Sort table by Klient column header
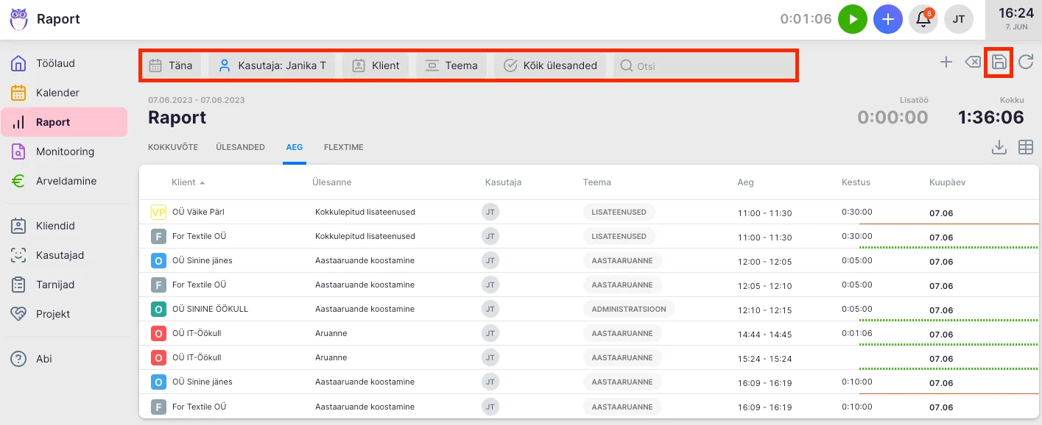Image resolution: width=1042 pixels, height=425 pixels. (x=183, y=182)
